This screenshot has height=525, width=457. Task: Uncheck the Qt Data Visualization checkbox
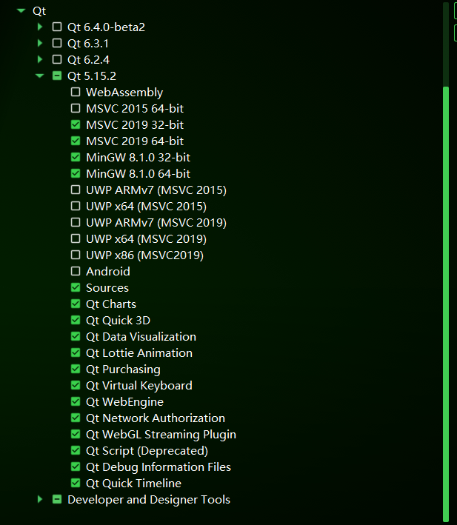click(76, 336)
